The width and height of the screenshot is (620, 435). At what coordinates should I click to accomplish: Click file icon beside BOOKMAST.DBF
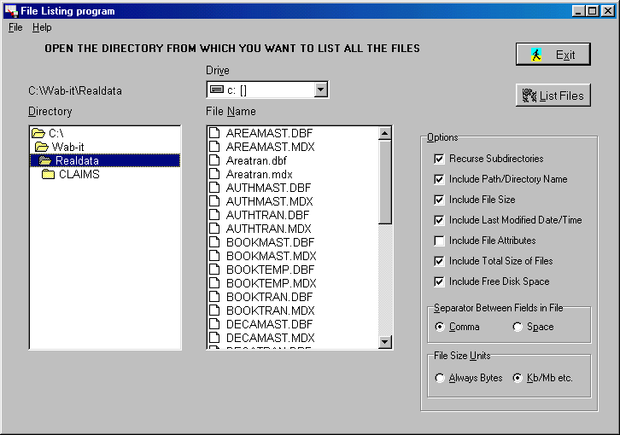(x=214, y=241)
